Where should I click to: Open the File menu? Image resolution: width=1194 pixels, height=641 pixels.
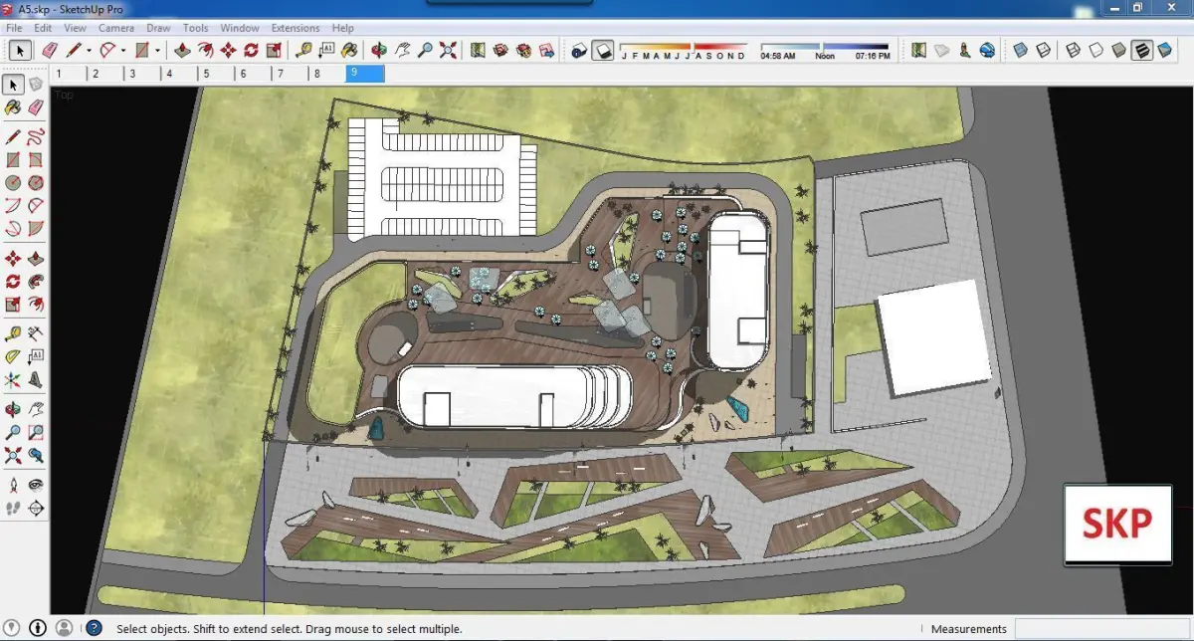(14, 28)
